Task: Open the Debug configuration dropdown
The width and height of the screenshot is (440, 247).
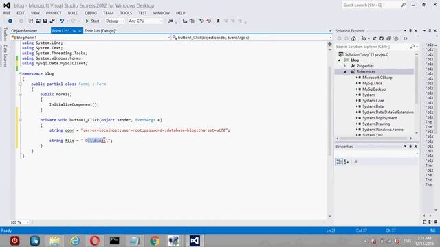Action: [x=115, y=21]
